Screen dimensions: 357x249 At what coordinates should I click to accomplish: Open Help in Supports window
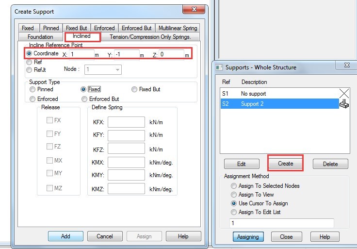[325, 237]
